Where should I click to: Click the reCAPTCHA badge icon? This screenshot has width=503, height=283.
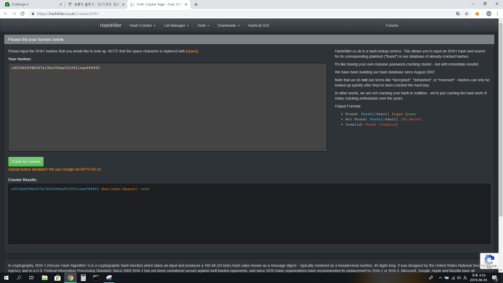coord(489,260)
